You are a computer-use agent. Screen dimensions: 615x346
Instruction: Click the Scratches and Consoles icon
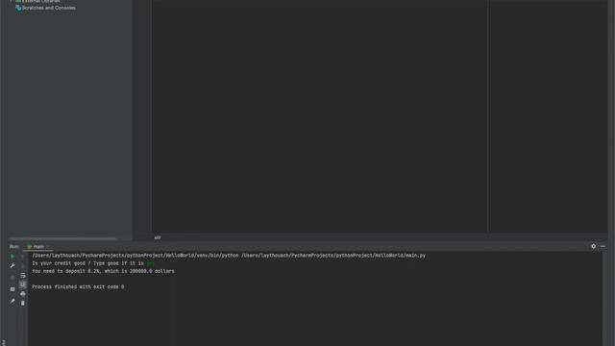pos(18,8)
